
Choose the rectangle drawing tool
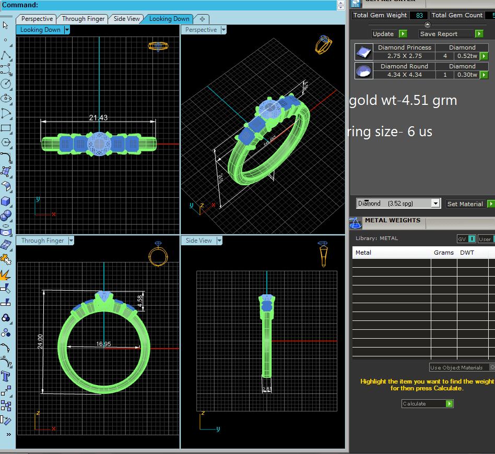click(6, 127)
